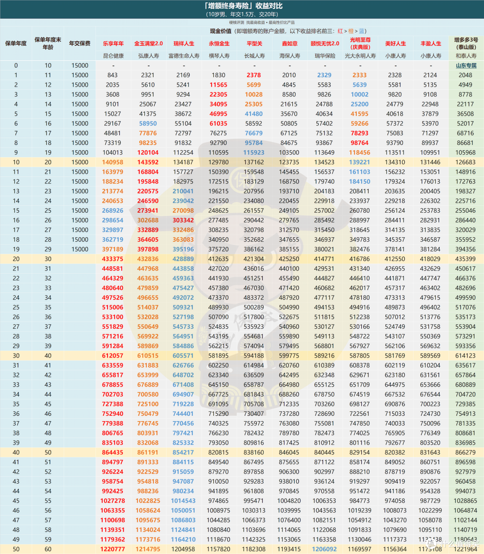Select the 鑫如意 product header
Screen dimensions: 484x554
290,44
